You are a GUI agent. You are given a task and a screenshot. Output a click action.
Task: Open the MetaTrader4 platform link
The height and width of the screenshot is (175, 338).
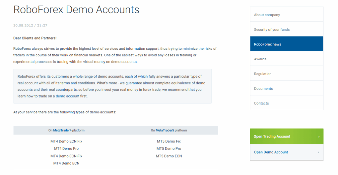point(62,130)
